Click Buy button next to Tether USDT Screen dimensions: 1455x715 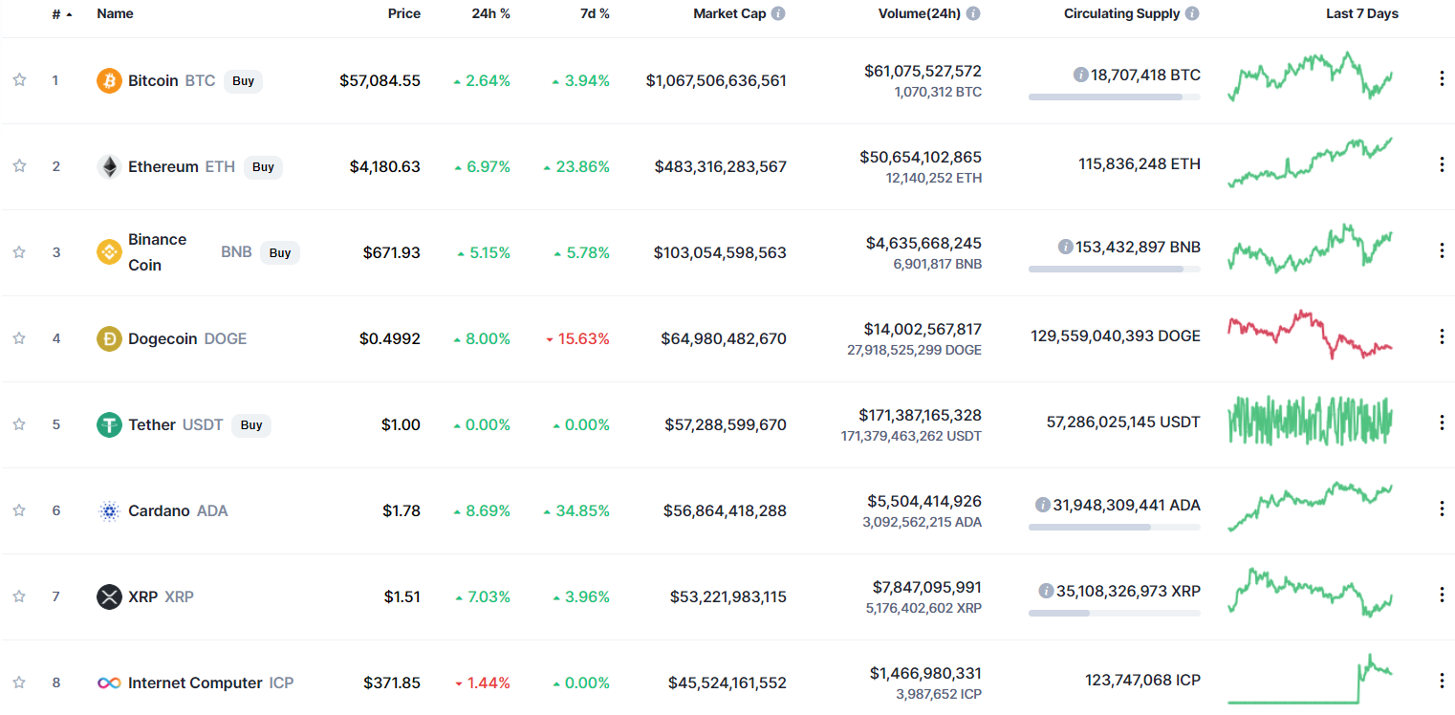tap(251, 425)
